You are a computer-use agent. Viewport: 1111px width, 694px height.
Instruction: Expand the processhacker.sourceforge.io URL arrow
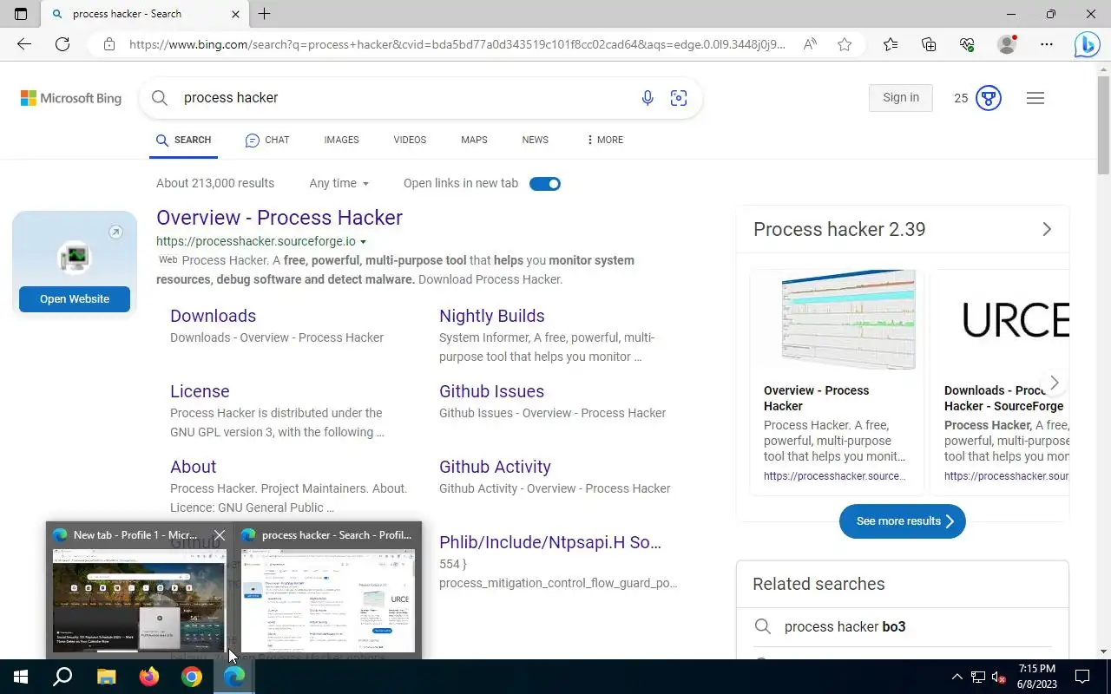pyautogui.click(x=363, y=242)
